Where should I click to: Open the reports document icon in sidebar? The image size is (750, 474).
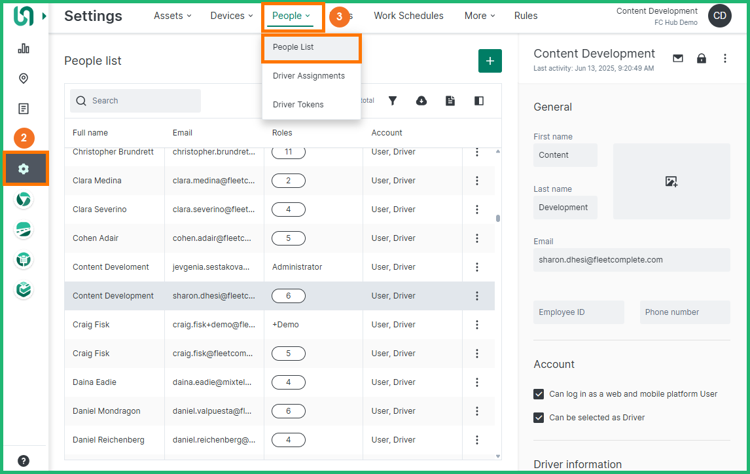pyautogui.click(x=24, y=109)
